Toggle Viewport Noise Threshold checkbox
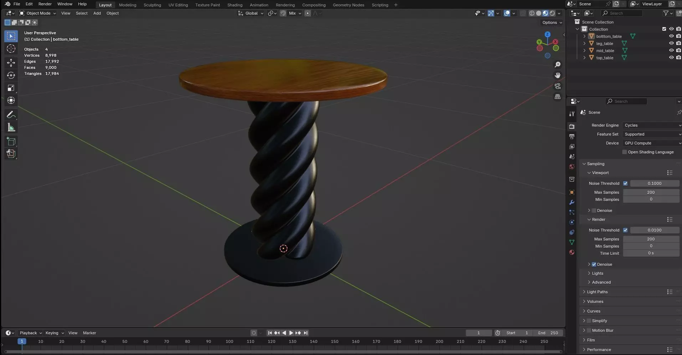Viewport: 682px width, 355px height. [625, 183]
